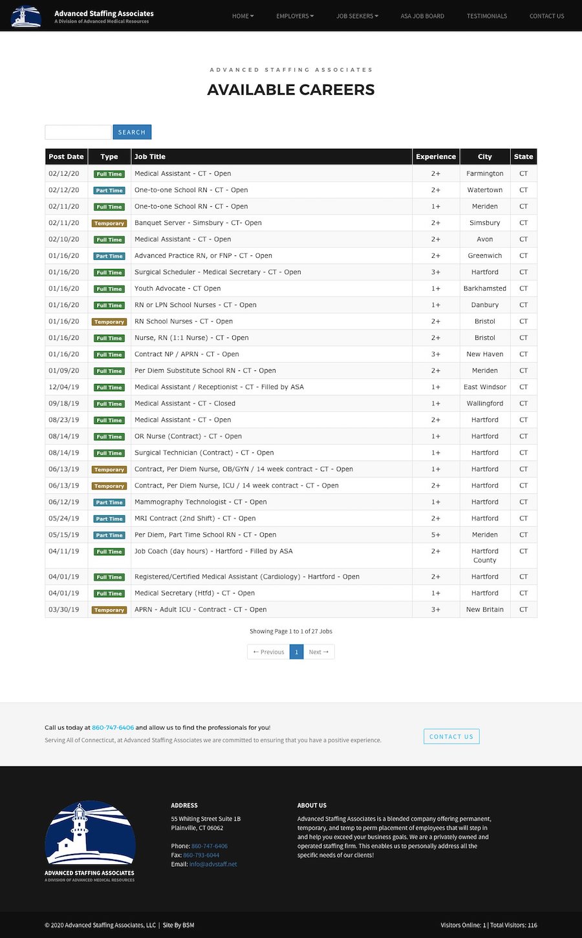Open Medical Assistant - CT - Closed job
Image resolution: width=582 pixels, height=938 pixels.
[185, 403]
